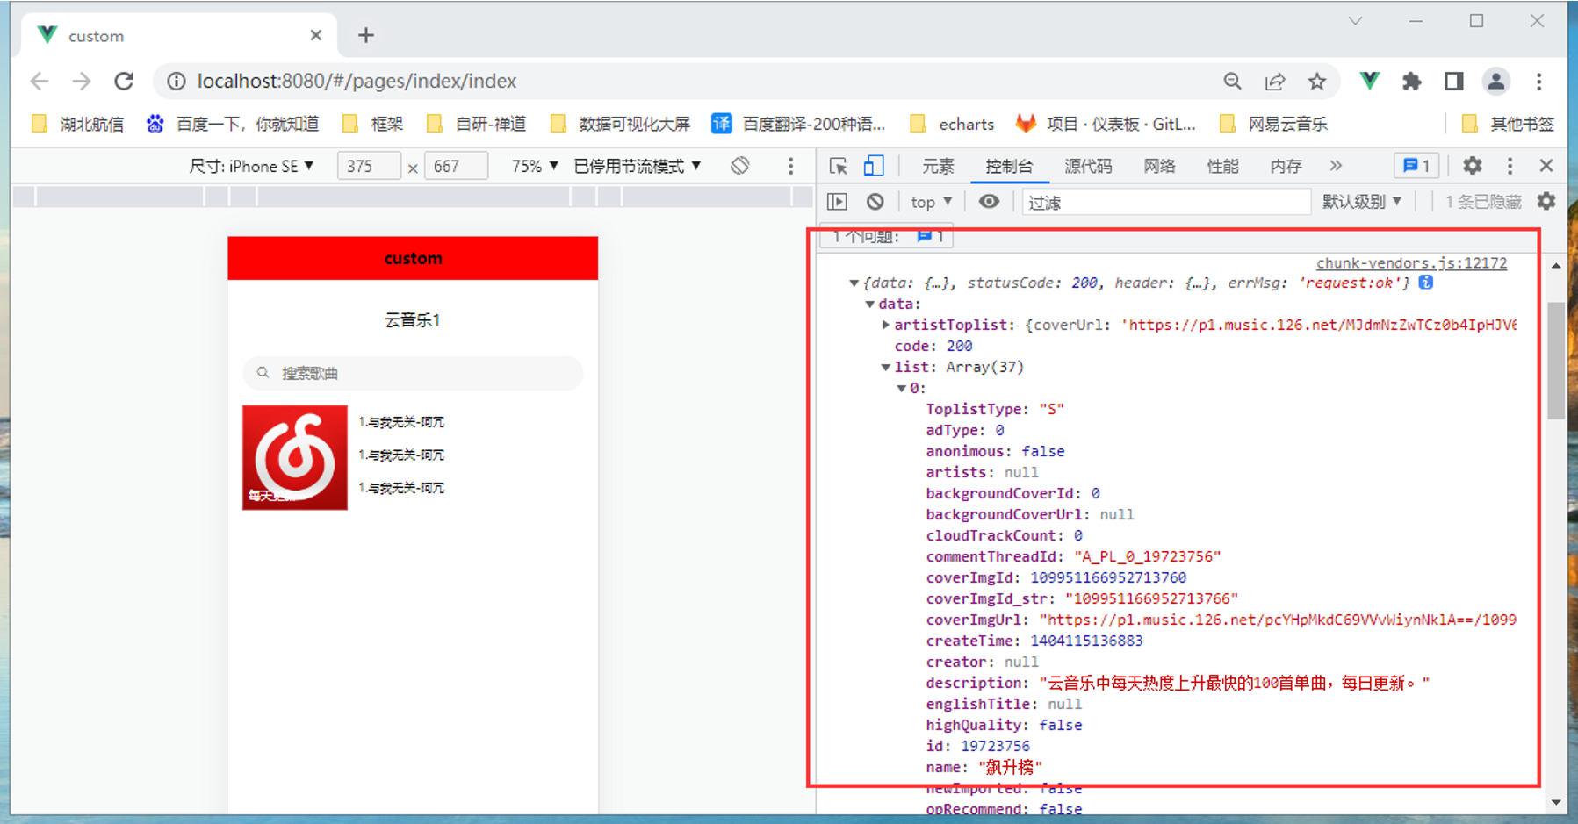Click the rotate device icon
1578x824 pixels.
(740, 166)
